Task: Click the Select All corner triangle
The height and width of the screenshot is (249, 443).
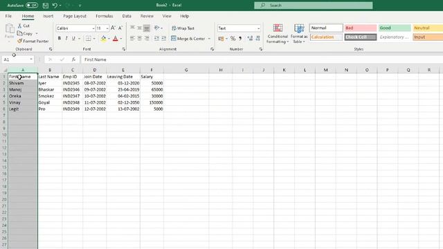Action: [x=5, y=70]
